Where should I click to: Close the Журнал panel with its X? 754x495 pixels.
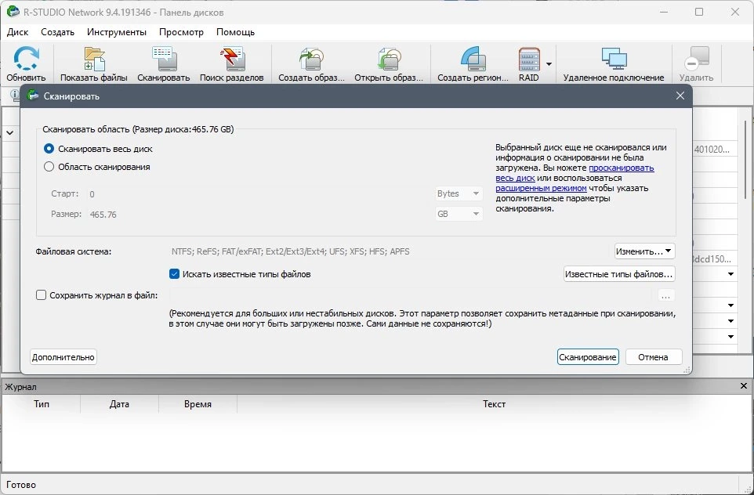coord(744,386)
